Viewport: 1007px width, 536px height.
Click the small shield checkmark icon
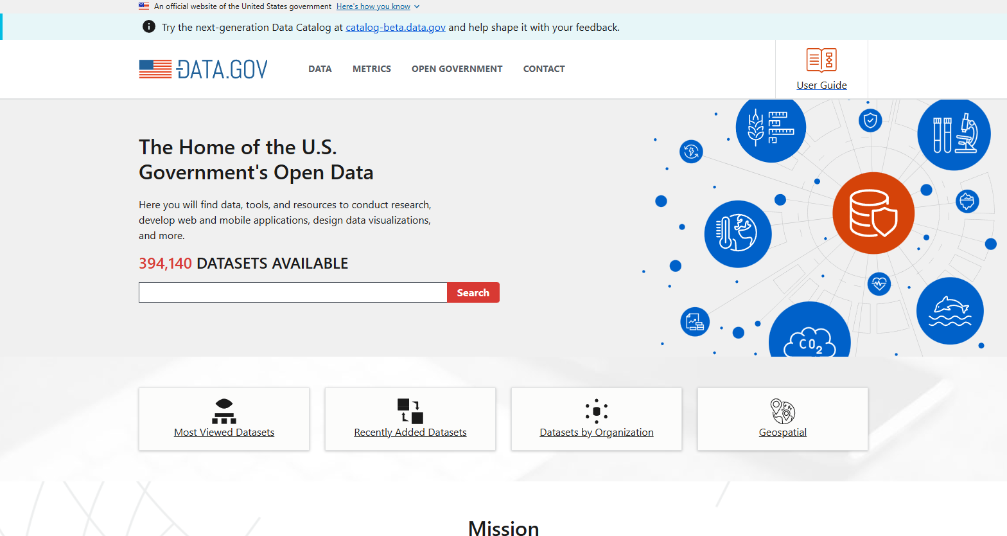tap(870, 120)
